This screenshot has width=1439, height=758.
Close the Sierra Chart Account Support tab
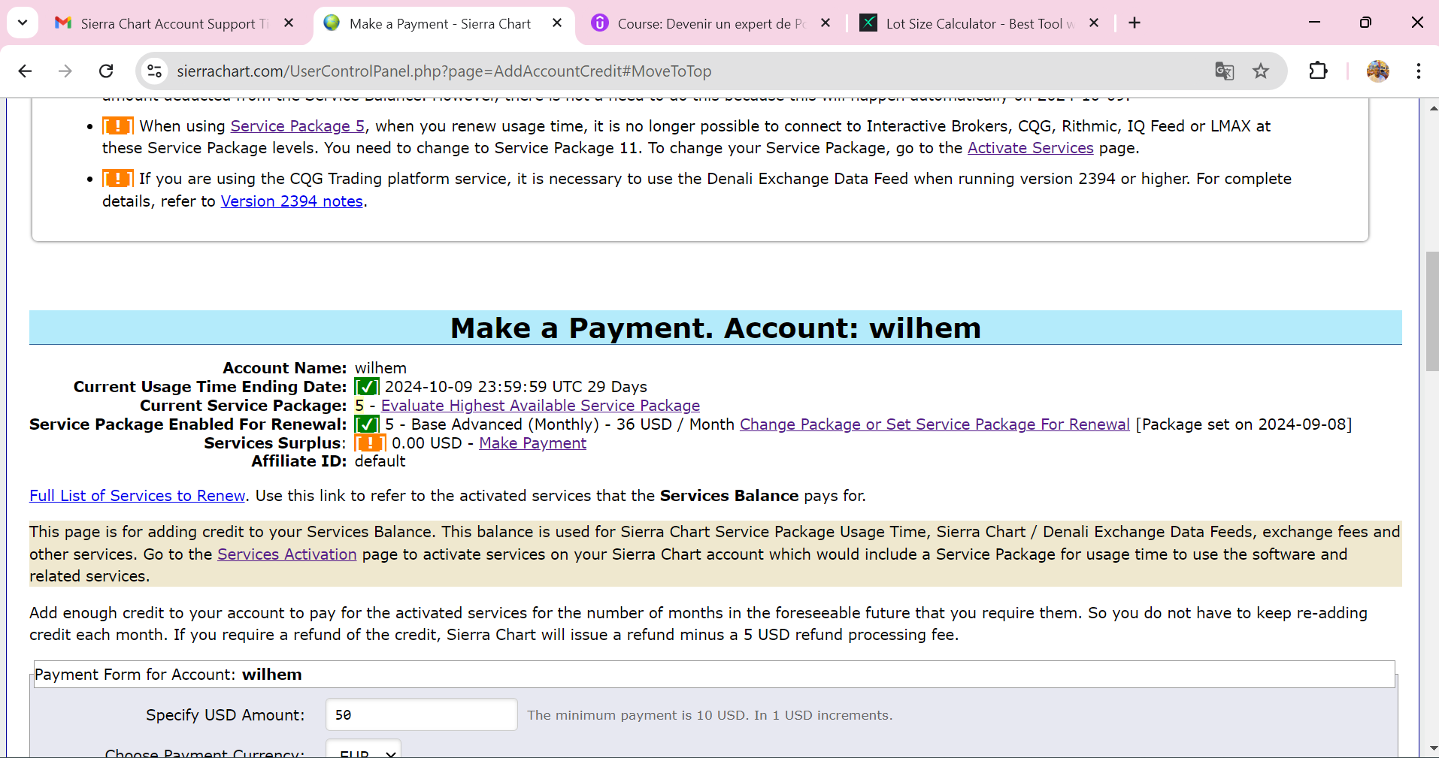tap(289, 23)
